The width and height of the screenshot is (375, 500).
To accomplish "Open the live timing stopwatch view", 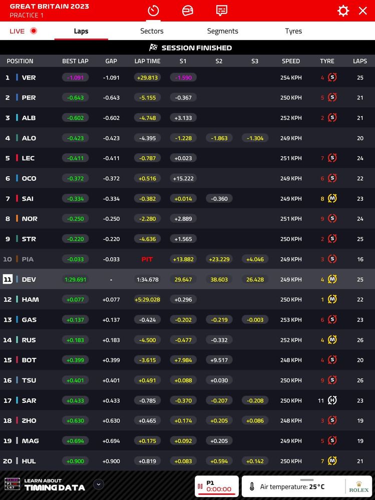I will click(x=153, y=11).
